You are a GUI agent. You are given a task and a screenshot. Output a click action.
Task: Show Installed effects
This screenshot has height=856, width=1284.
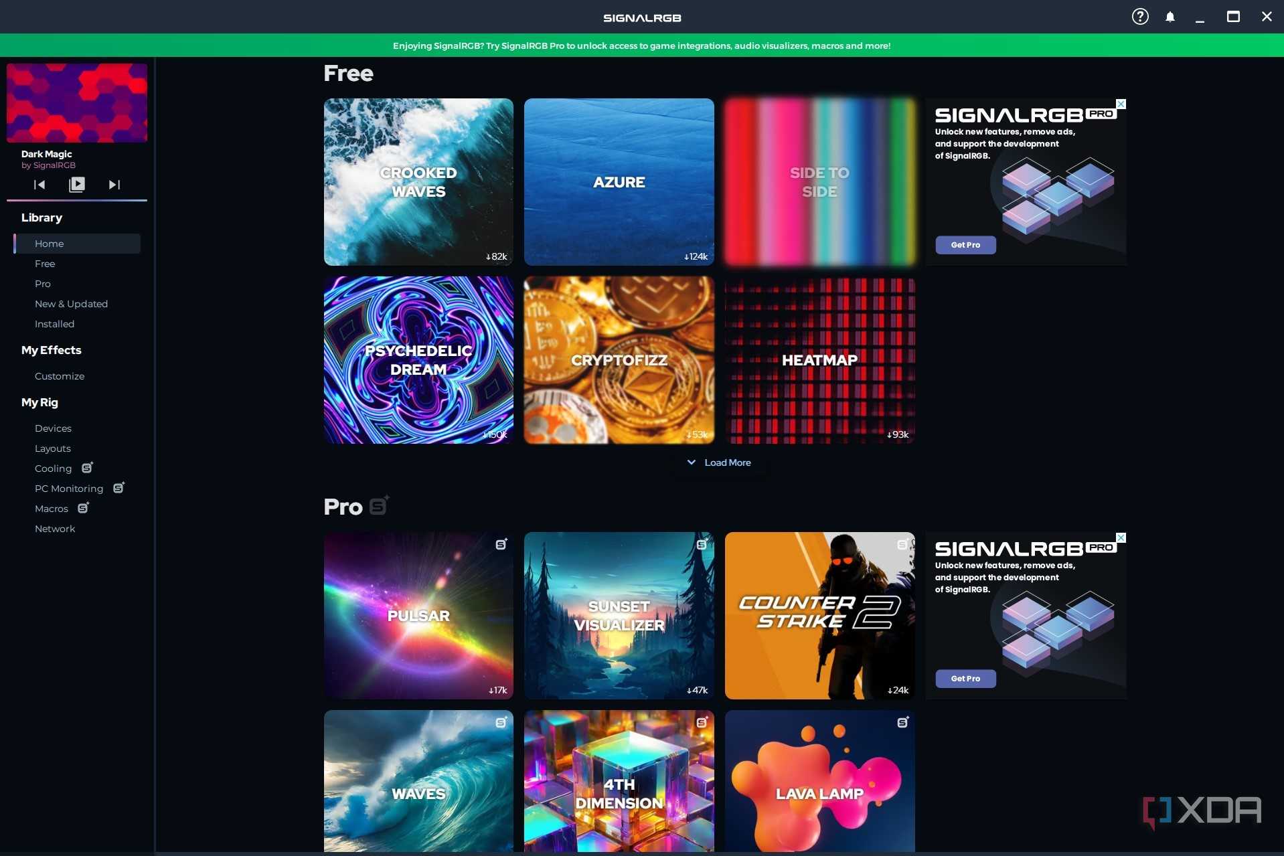tap(54, 324)
